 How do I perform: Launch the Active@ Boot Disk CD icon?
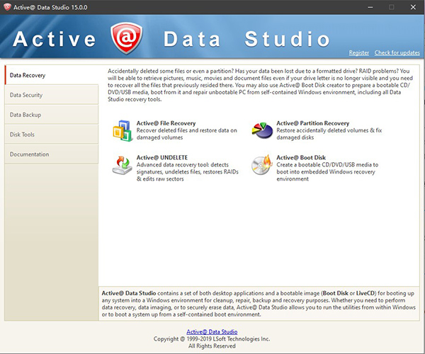(x=262, y=165)
